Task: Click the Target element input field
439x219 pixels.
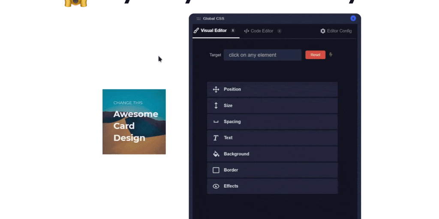Action: point(262,55)
